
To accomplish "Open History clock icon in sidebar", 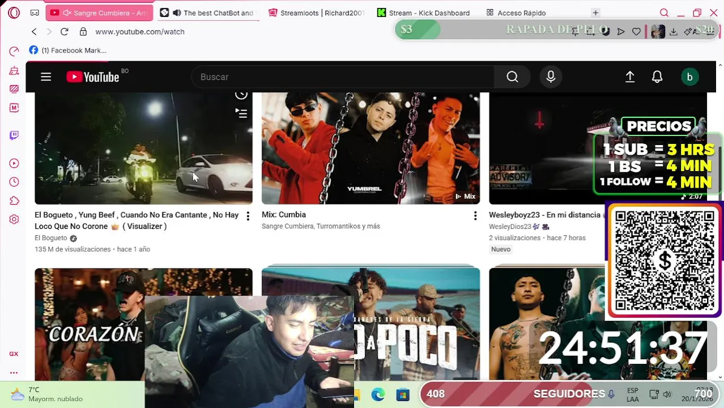I will pos(14,182).
